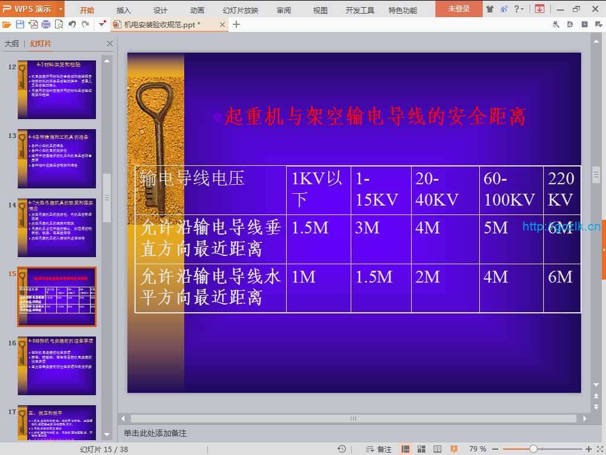Open the 插入 ribbon tab

pyautogui.click(x=123, y=10)
